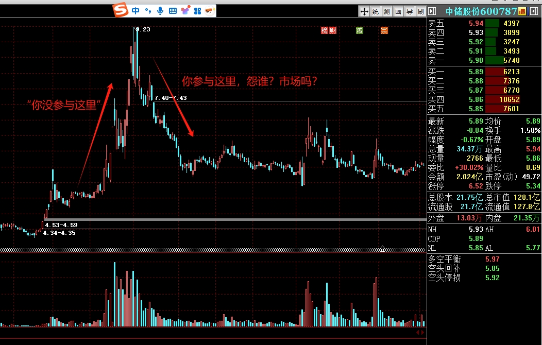Select the 卖四 ask row at 5.93

coord(484,32)
